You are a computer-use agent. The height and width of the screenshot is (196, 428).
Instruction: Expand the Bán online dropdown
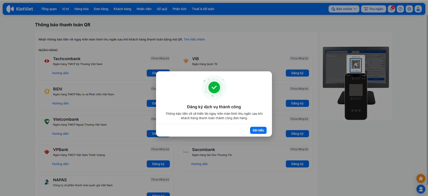tap(344, 9)
